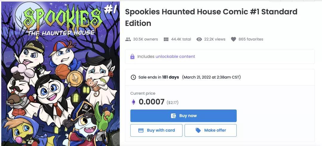Click the 44.4K total text
Viewport: 322px width, 146px height.
click(181, 39)
